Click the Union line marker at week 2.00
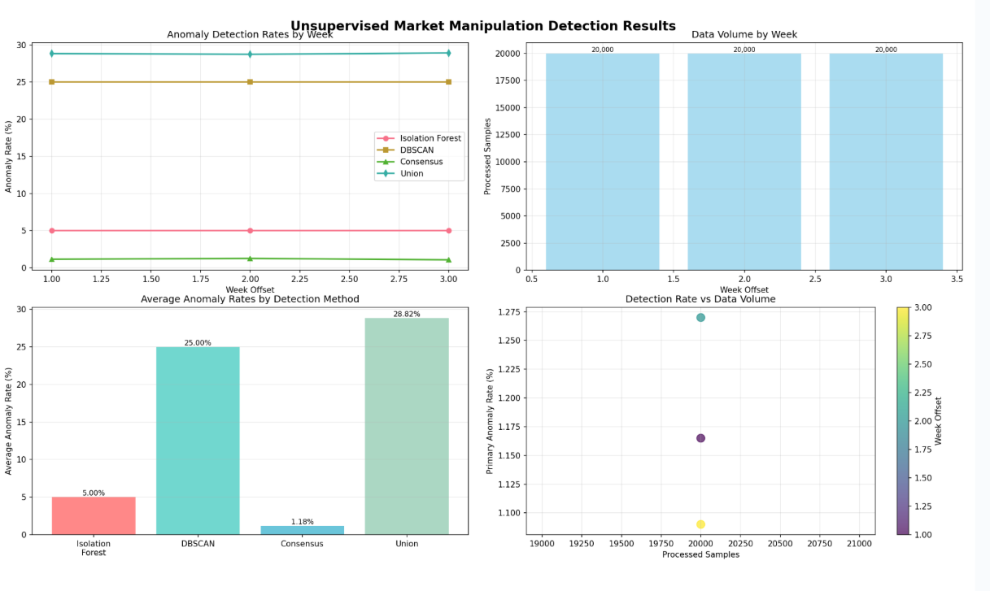This screenshot has height=591, width=990. tap(250, 54)
